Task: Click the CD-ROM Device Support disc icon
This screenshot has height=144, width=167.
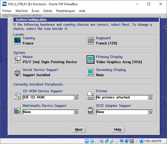Action: 17,96
